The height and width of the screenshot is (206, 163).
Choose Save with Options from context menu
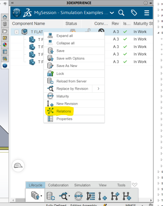pos(74,58)
